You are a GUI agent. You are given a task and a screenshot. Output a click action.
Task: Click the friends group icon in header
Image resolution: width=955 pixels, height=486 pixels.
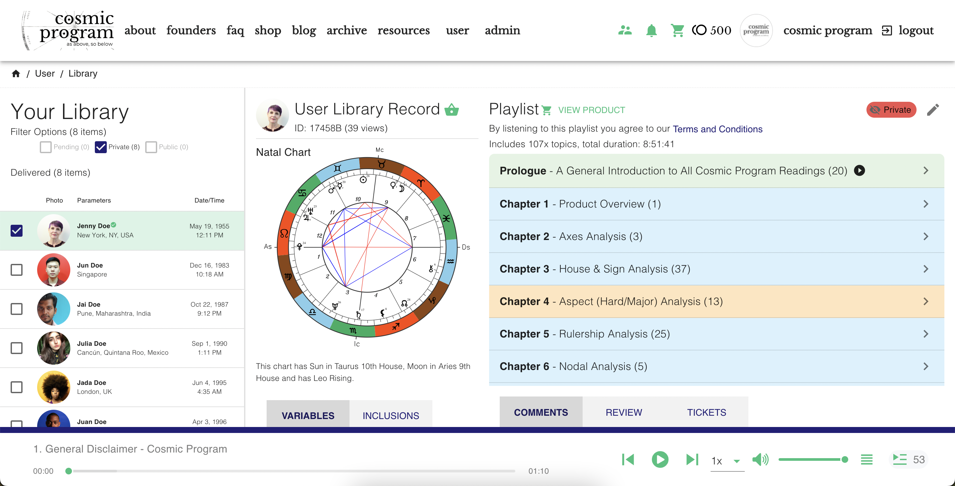click(625, 30)
